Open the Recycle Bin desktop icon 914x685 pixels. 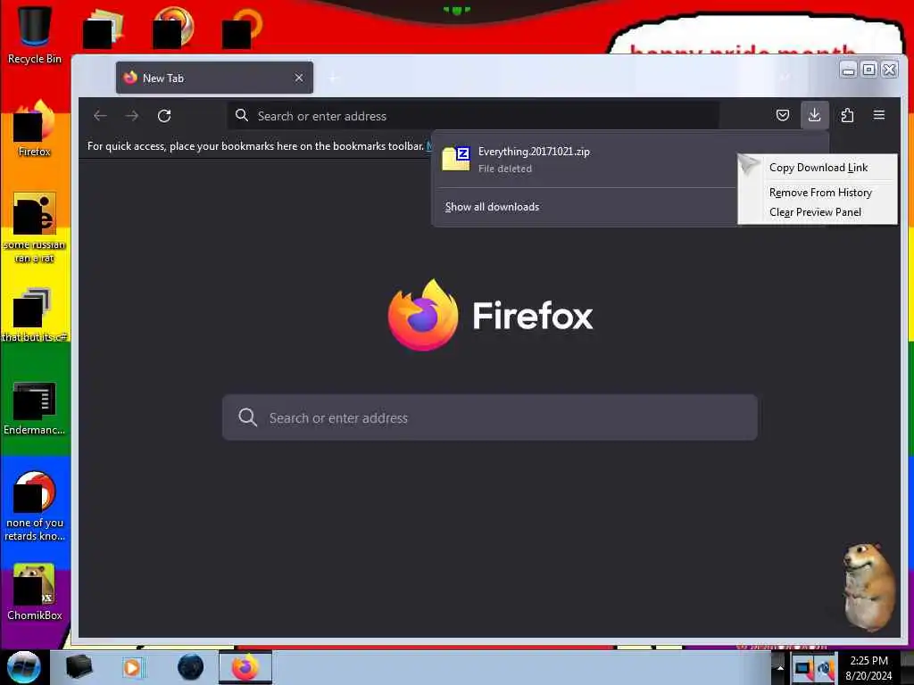click(35, 34)
